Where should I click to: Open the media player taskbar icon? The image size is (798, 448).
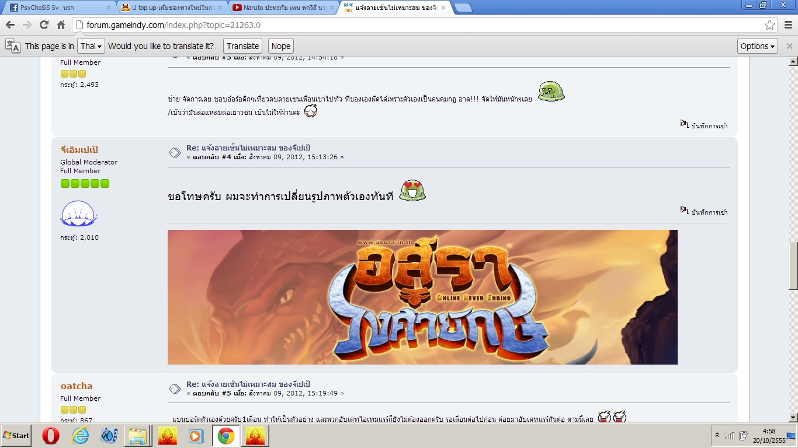[197, 436]
